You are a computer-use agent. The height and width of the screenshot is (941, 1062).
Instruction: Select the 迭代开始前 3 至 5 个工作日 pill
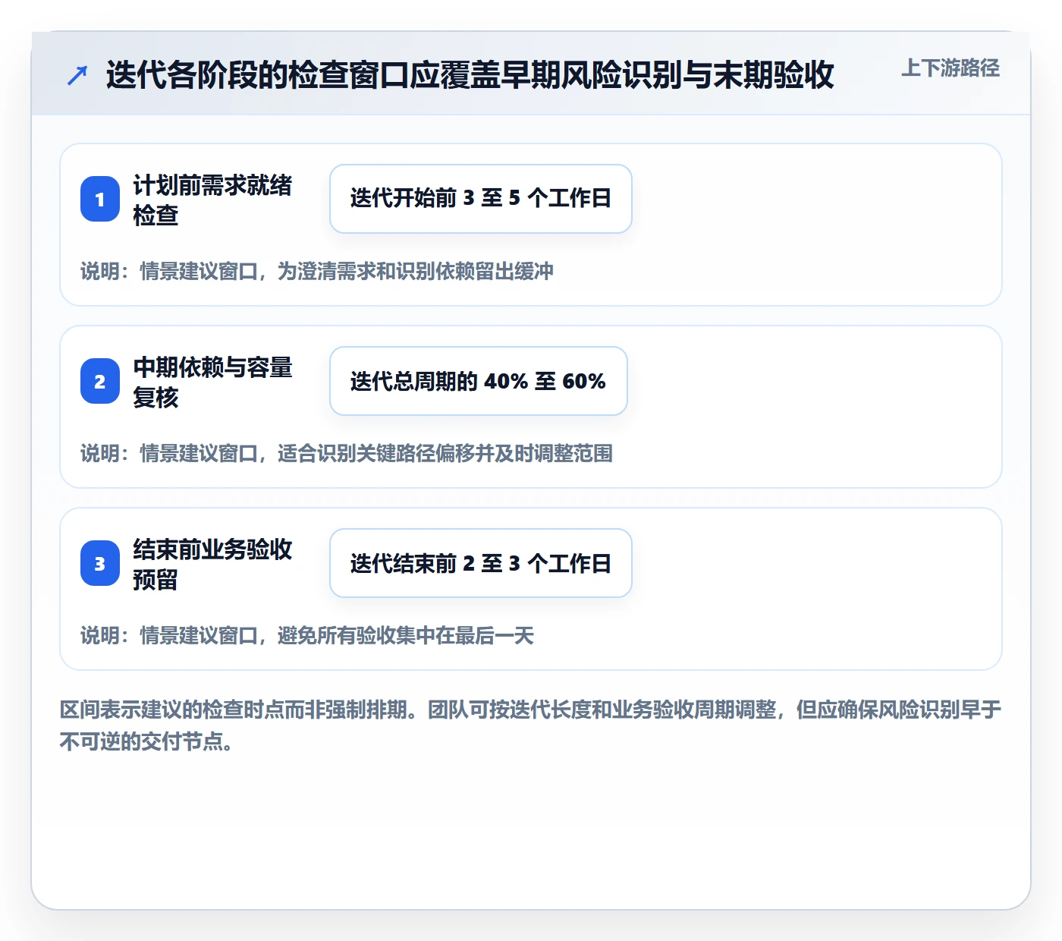coord(481,199)
